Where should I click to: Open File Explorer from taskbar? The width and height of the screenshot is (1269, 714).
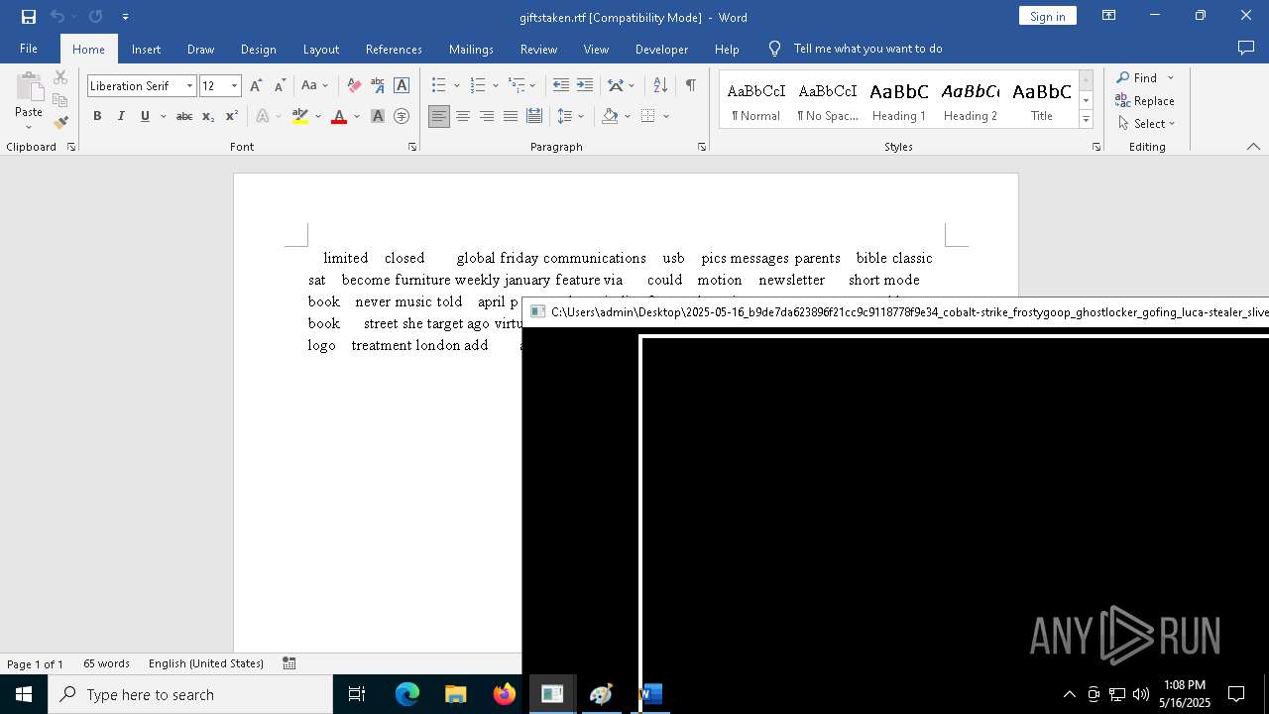click(455, 694)
